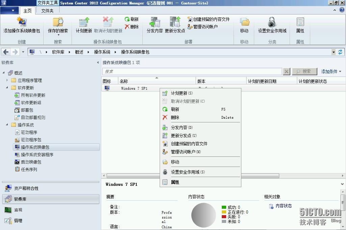Open the 内容状态 related object link
Screen dimensions: 346x230
(x=284, y=206)
